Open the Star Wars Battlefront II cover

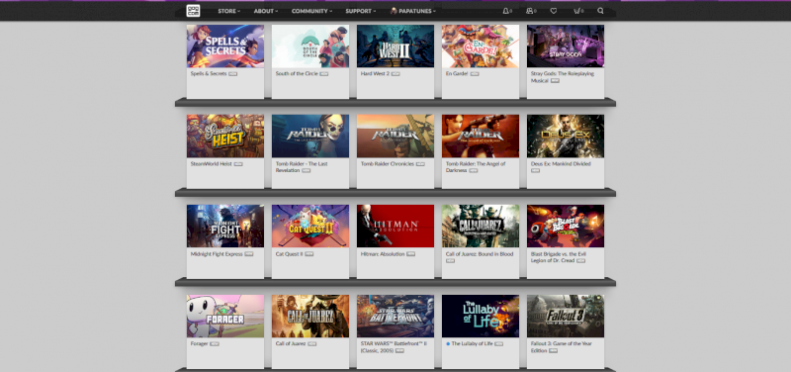(395, 316)
